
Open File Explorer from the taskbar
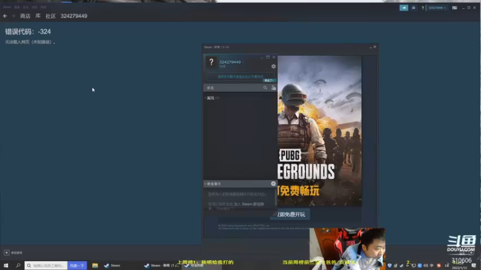[x=95, y=265]
